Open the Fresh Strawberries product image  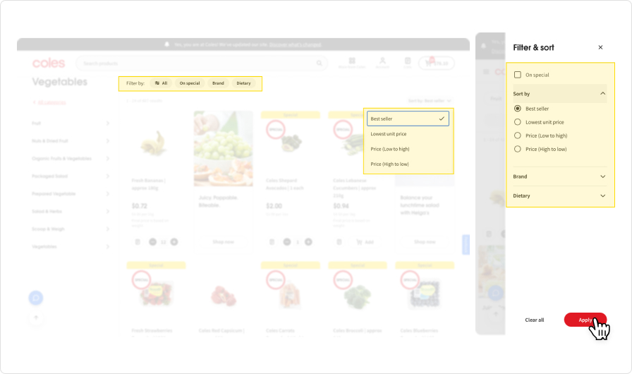point(156,294)
